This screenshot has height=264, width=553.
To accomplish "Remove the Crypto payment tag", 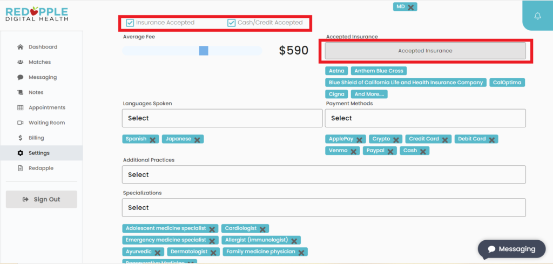I will click(396, 140).
